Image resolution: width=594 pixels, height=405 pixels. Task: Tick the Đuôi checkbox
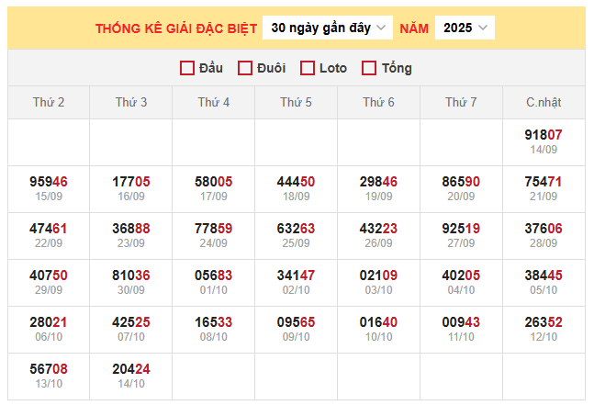(x=245, y=68)
